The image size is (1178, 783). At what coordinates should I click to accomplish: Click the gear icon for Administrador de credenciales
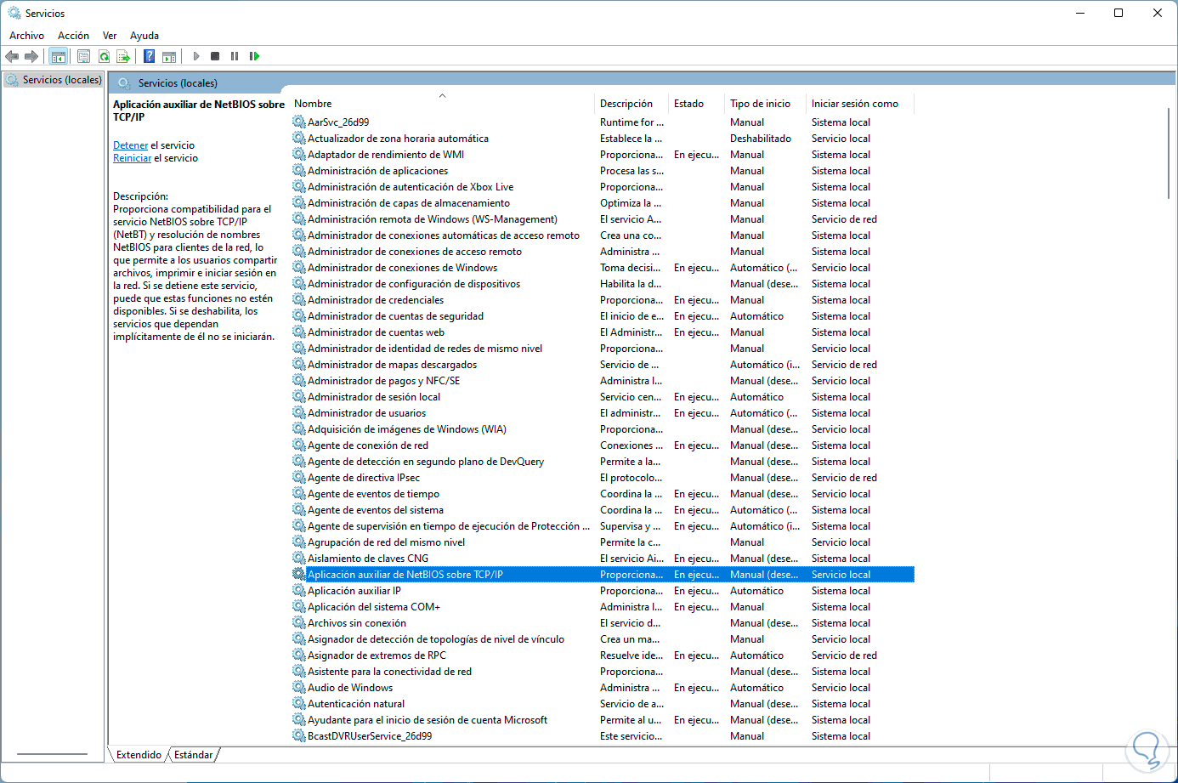coord(299,300)
